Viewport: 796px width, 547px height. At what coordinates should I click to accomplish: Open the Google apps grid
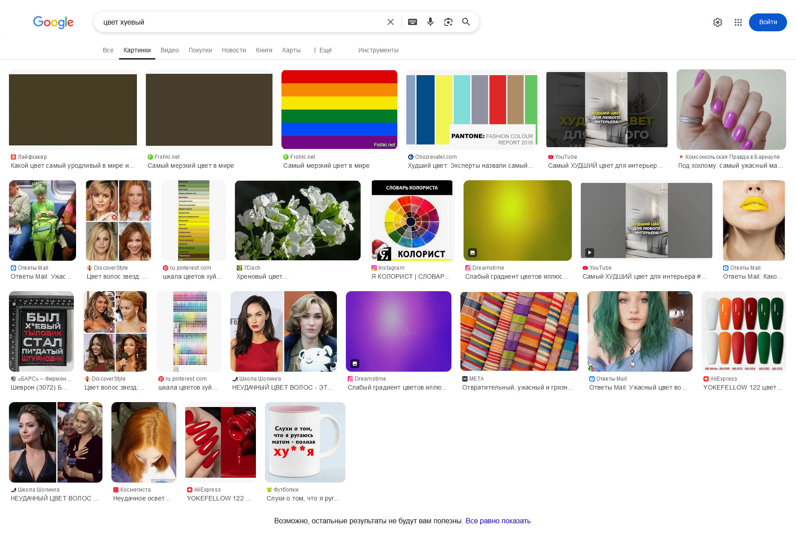point(738,22)
